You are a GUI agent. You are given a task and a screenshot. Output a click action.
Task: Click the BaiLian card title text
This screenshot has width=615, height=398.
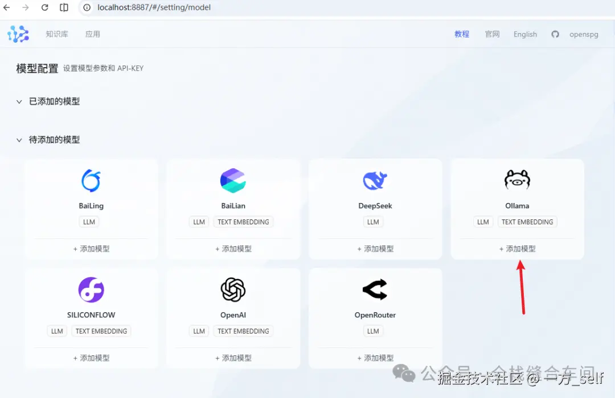pos(233,206)
